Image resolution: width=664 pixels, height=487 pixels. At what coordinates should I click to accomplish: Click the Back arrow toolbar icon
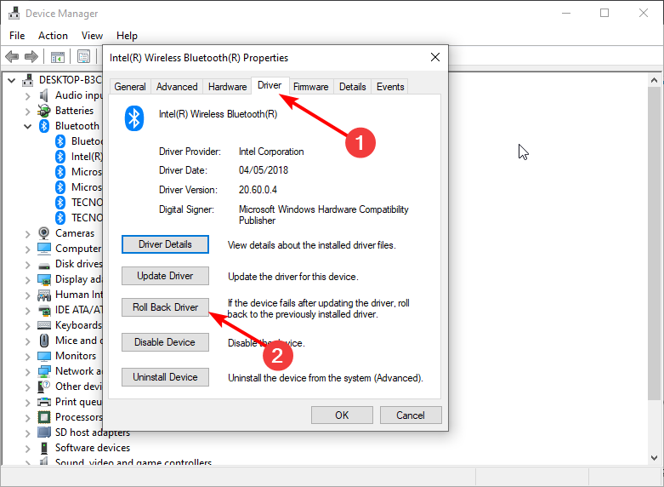point(12,56)
